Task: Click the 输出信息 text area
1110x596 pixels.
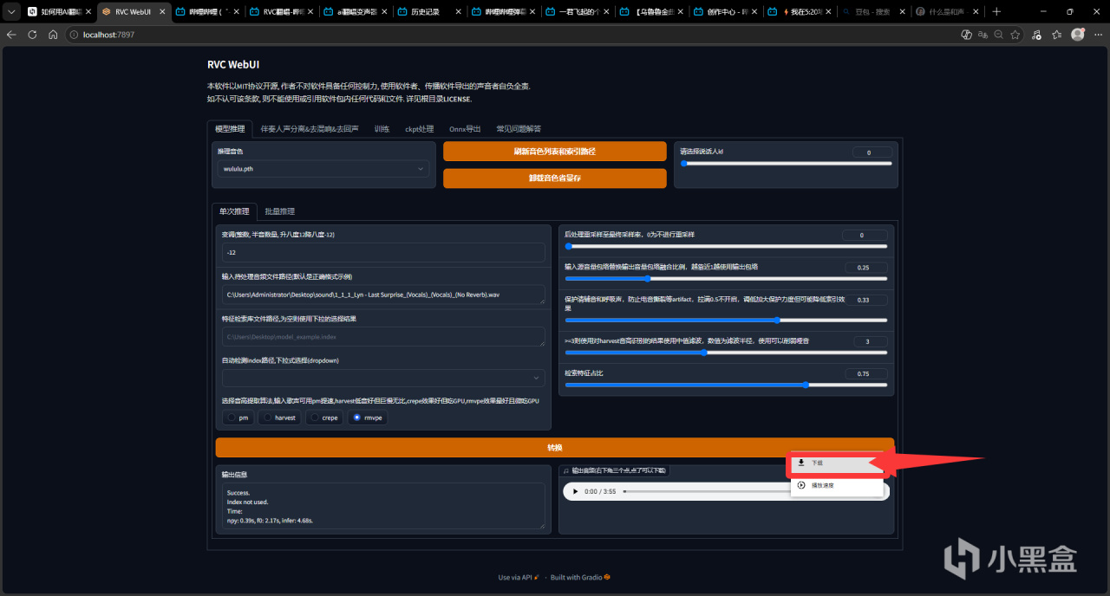Action: coord(383,506)
